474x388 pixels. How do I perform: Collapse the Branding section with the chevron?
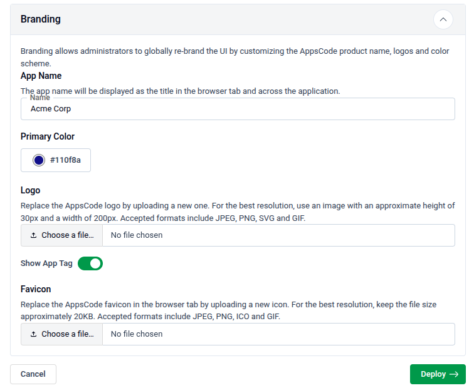pyautogui.click(x=443, y=19)
